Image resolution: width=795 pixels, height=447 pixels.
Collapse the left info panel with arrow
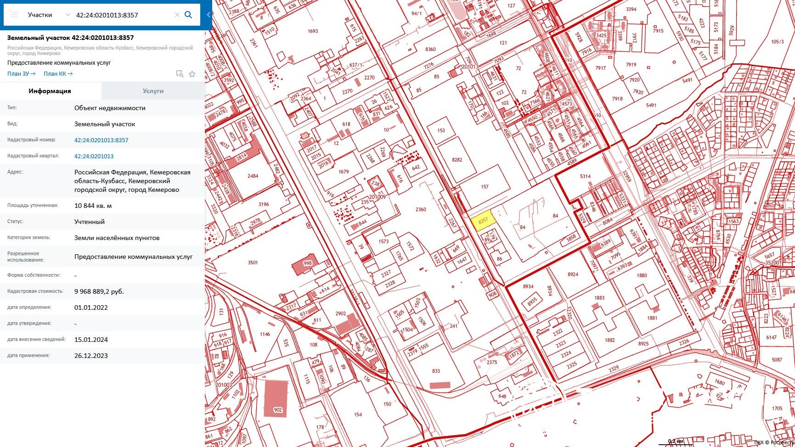(209, 15)
